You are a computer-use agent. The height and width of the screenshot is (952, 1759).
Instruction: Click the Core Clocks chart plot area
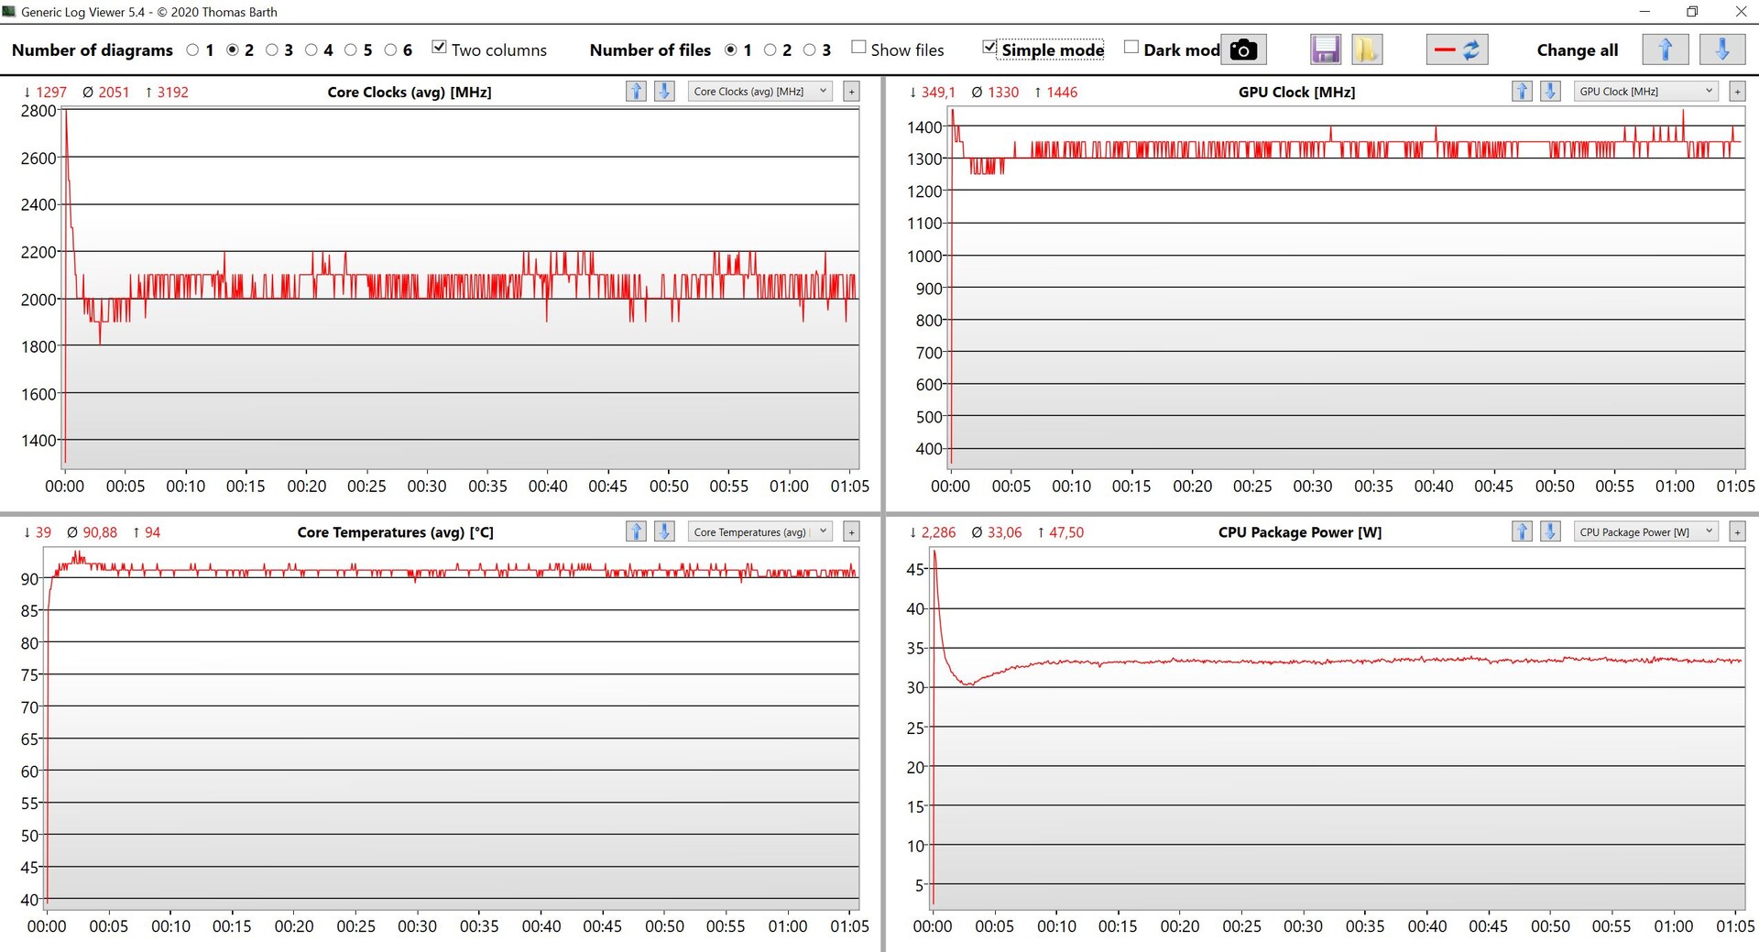[461, 287]
